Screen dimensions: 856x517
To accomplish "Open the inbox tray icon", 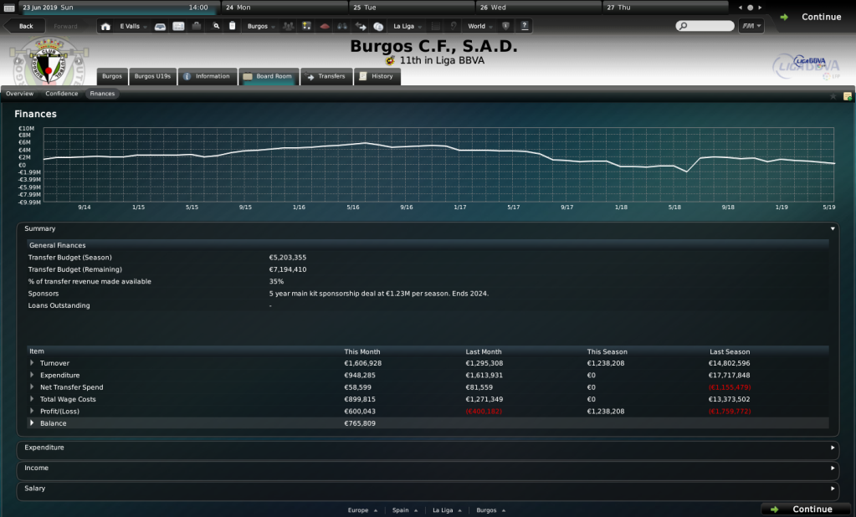I will pos(160,26).
